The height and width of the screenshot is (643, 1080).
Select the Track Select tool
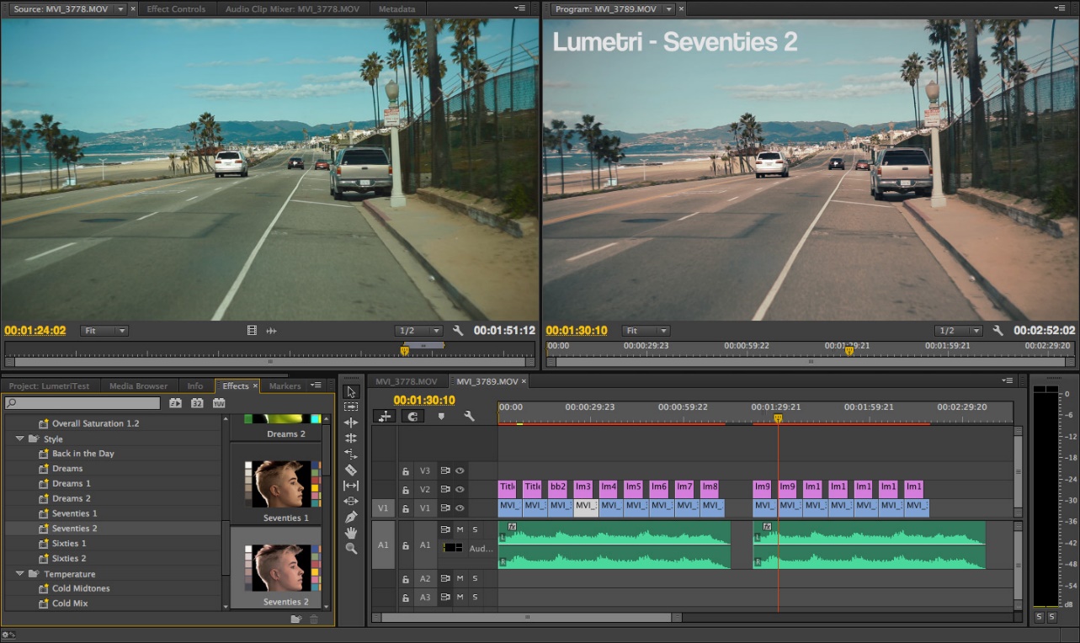[351, 407]
